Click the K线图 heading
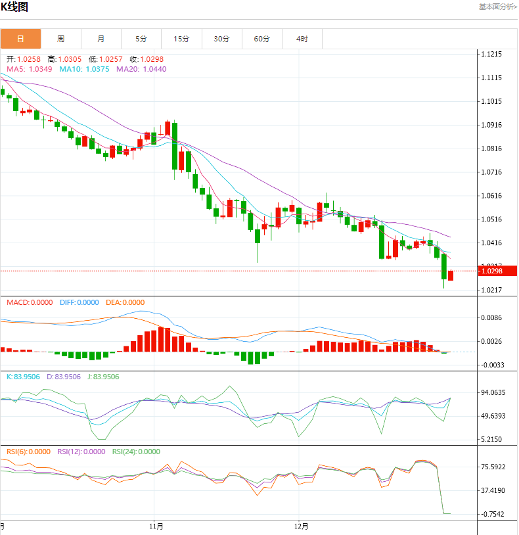 [x=14, y=7]
